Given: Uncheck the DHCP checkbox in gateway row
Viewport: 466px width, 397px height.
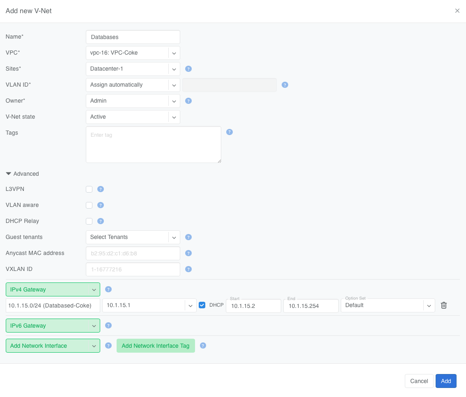Looking at the screenshot, I should pos(202,305).
